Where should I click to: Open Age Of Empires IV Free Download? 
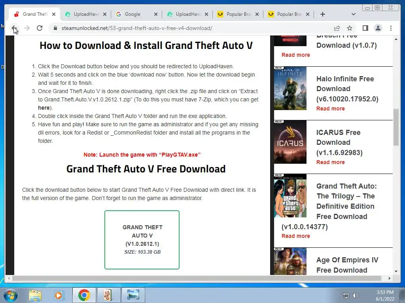347,265
